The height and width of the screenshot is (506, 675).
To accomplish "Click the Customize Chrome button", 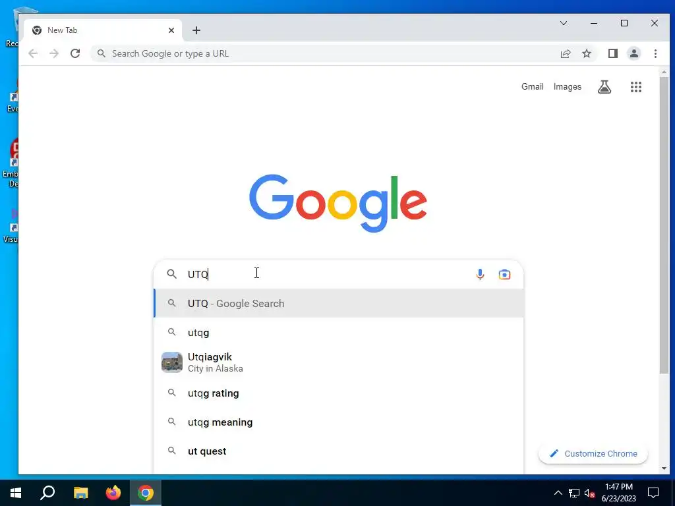I will (593, 453).
